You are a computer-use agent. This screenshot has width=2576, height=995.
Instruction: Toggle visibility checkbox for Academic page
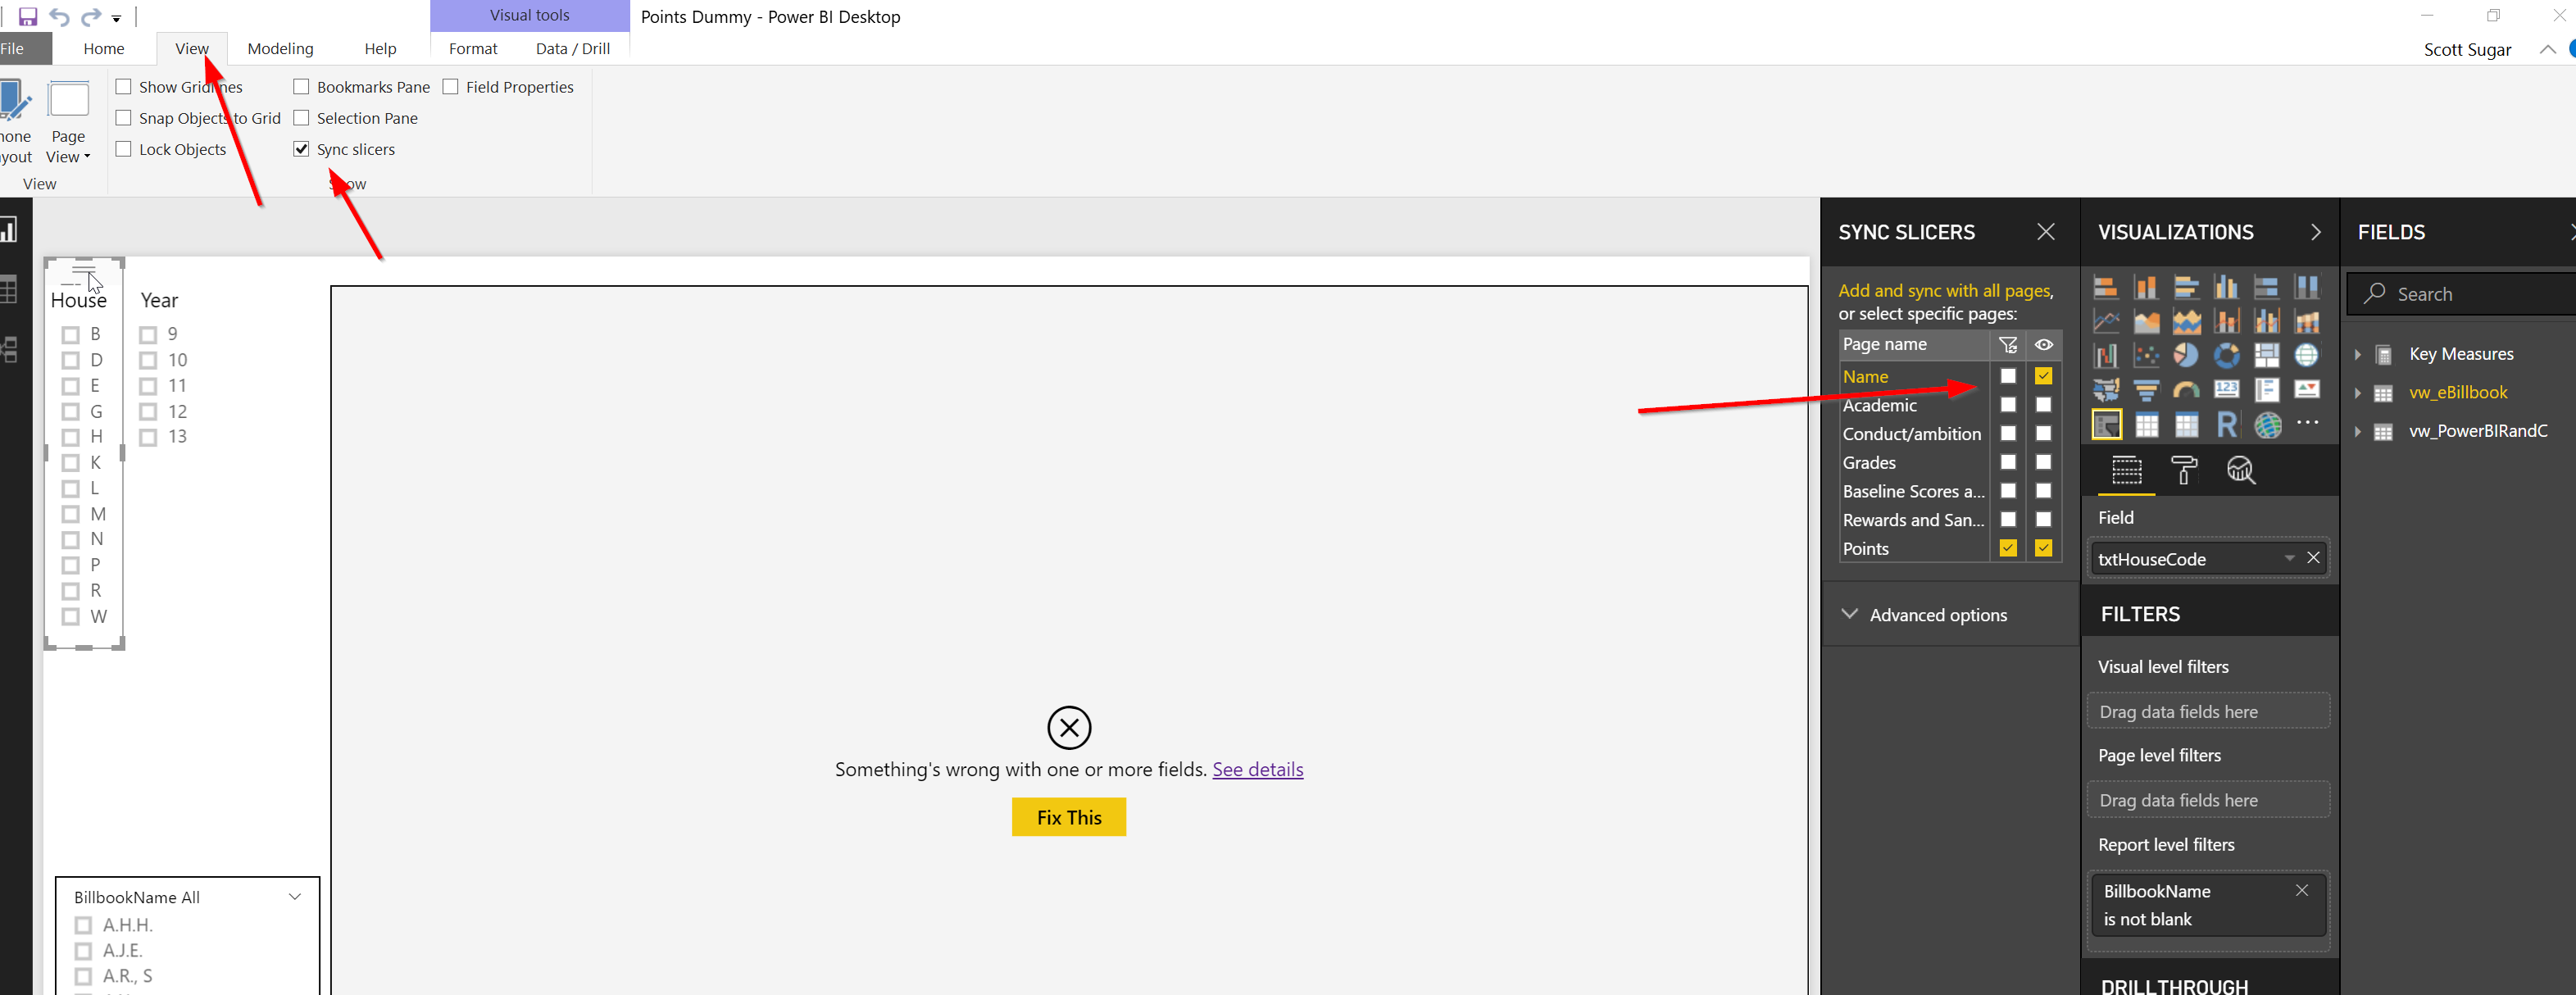(2043, 405)
